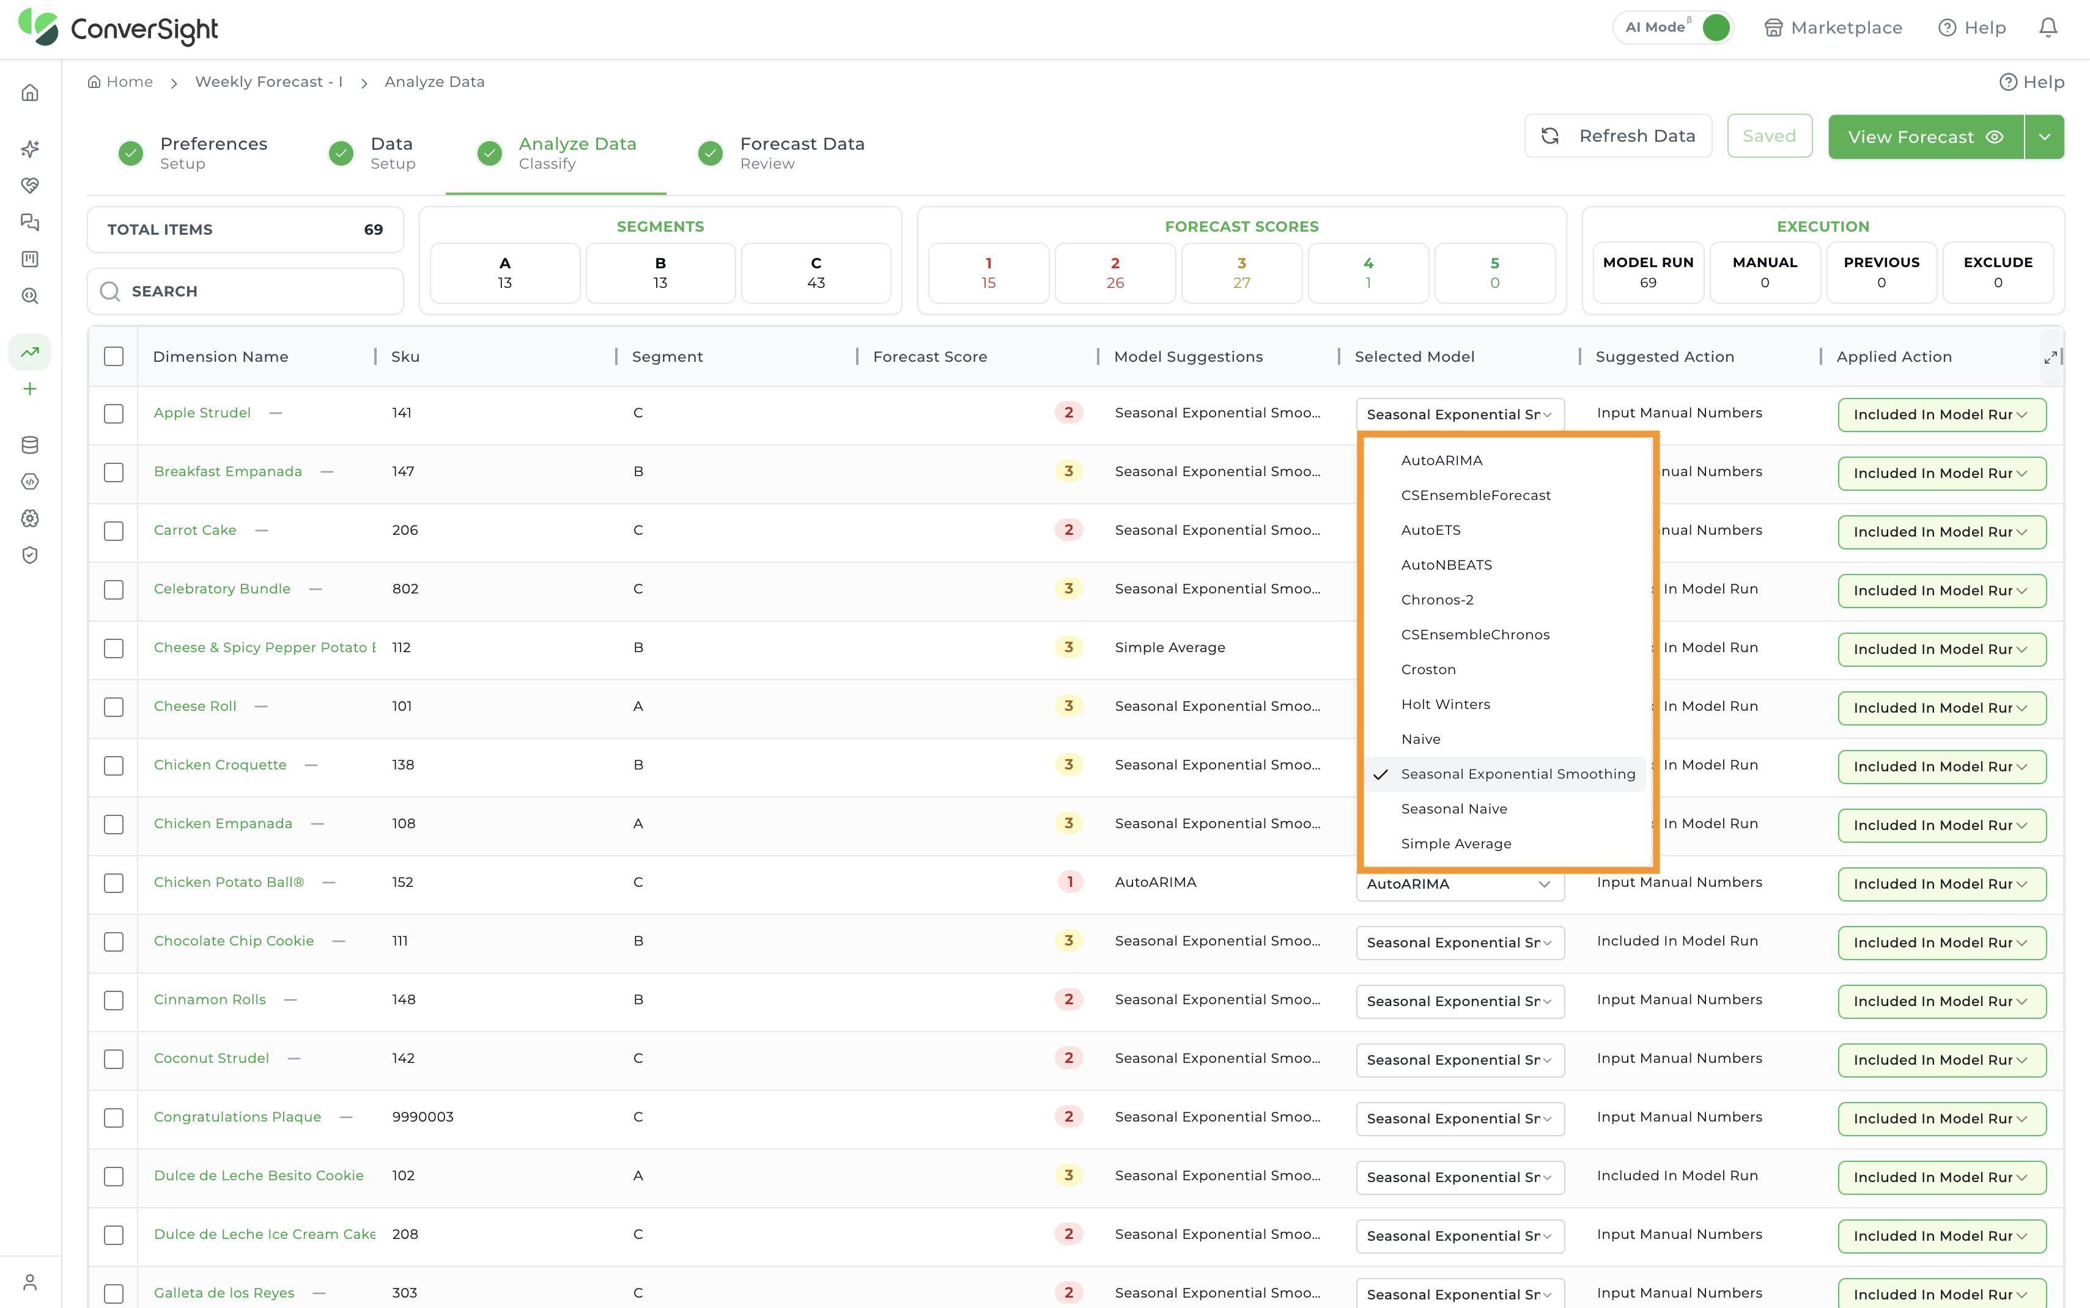Open Applied Action dropdown for Apple Strudel
The image size is (2090, 1308).
[1941, 414]
